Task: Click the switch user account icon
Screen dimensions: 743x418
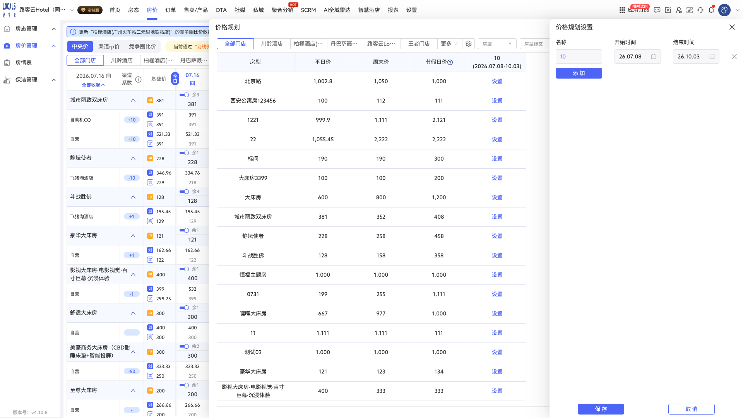Action: tap(679, 10)
